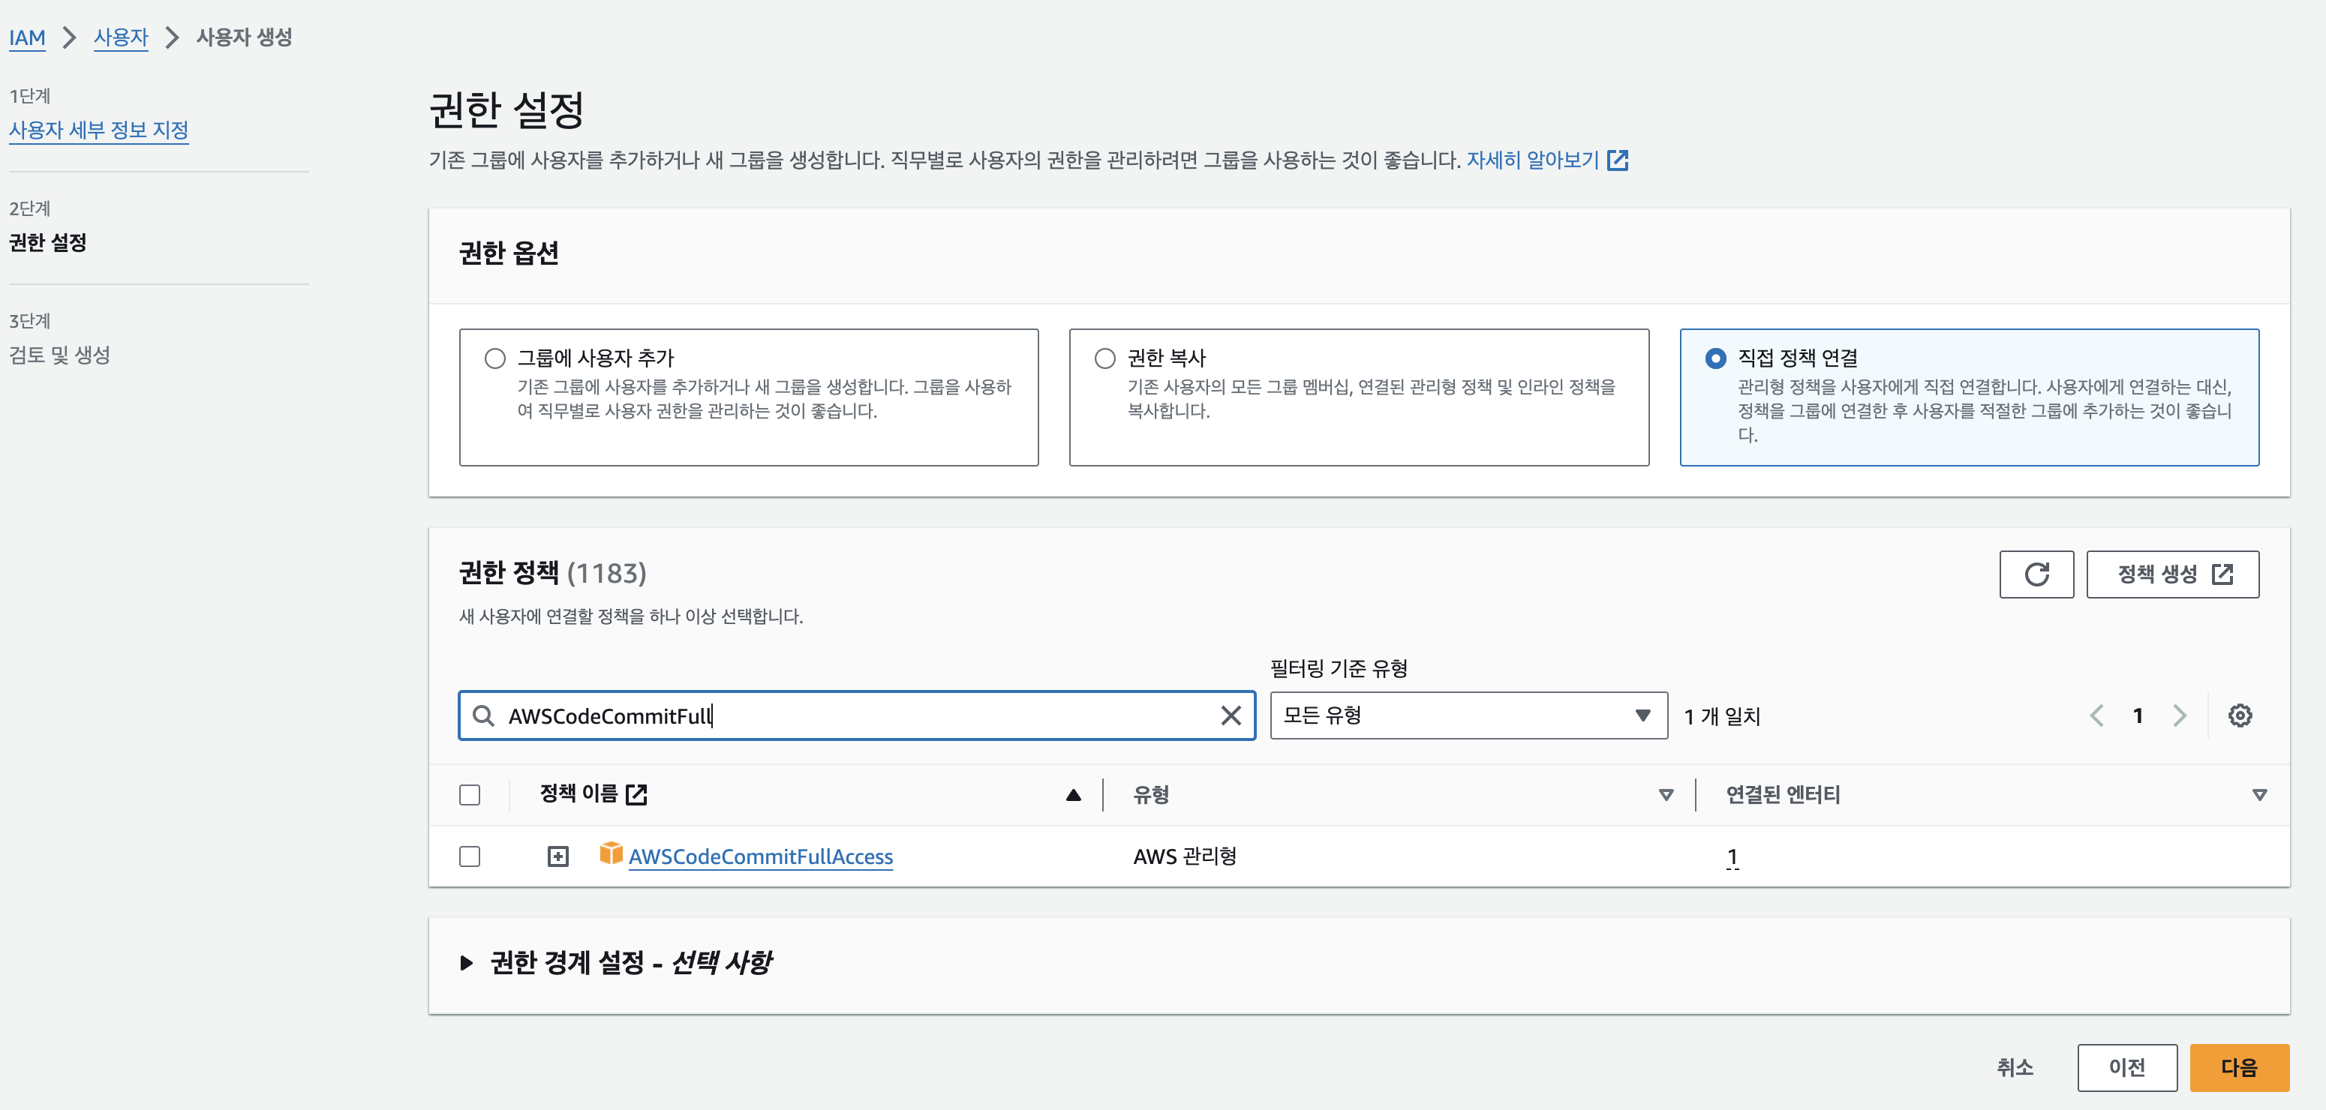Click 1 개 일치 match count text
The height and width of the screenshot is (1110, 2326).
1722,715
